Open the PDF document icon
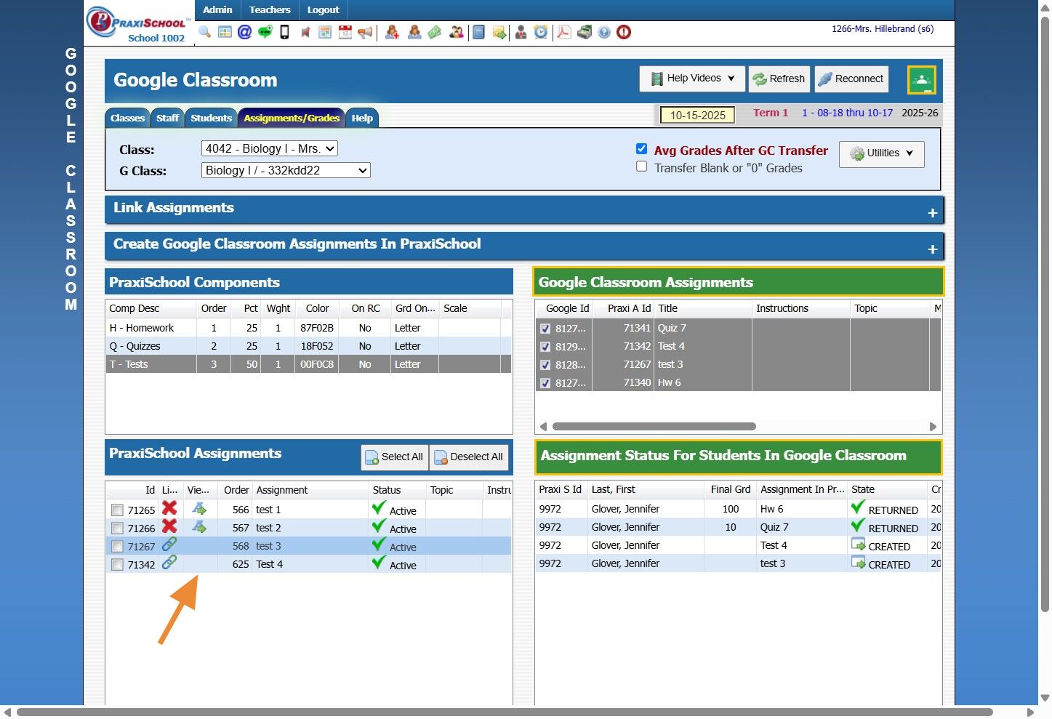The image size is (1052, 719). [563, 32]
